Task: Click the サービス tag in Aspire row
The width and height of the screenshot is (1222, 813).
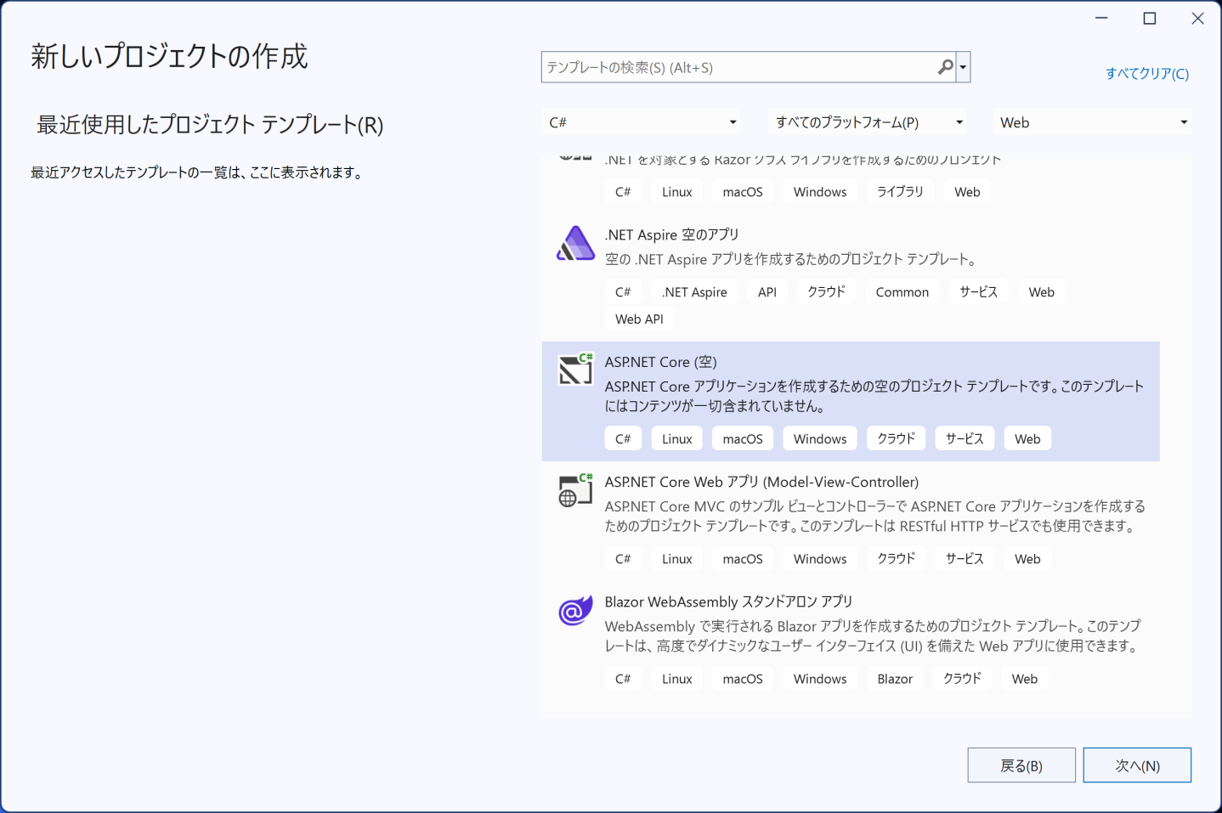Action: [978, 292]
